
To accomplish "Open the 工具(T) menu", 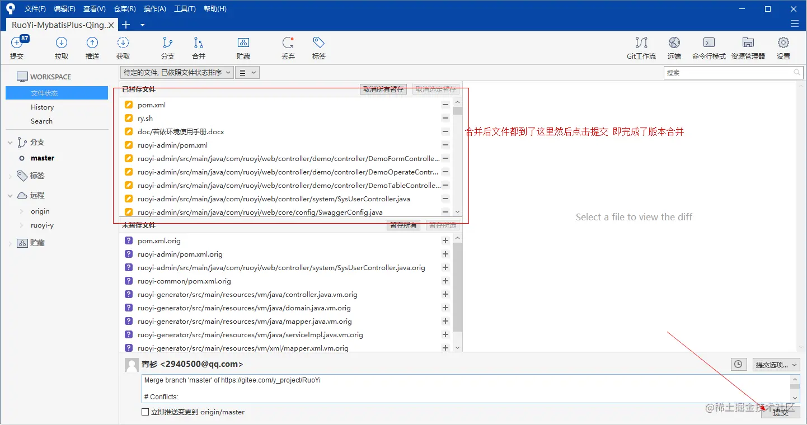I will click(x=185, y=8).
